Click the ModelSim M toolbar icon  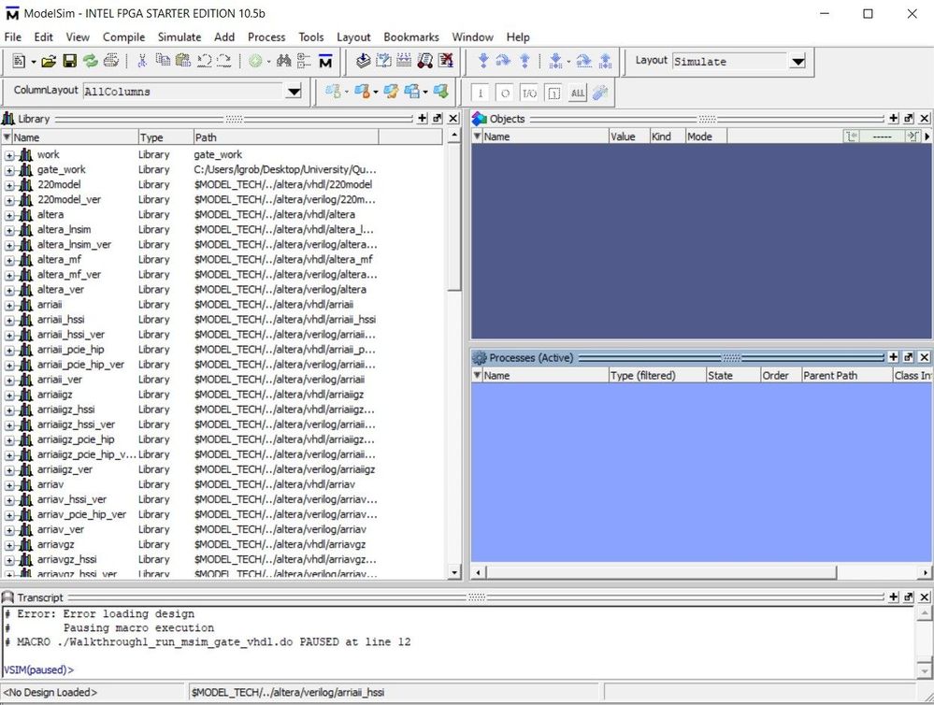click(x=324, y=61)
